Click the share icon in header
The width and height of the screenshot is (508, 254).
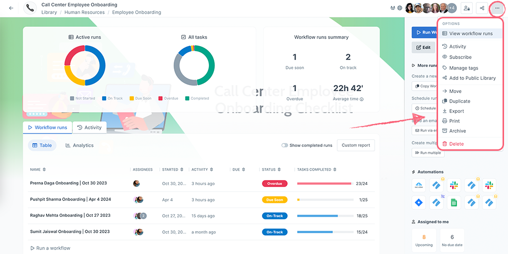pos(482,8)
